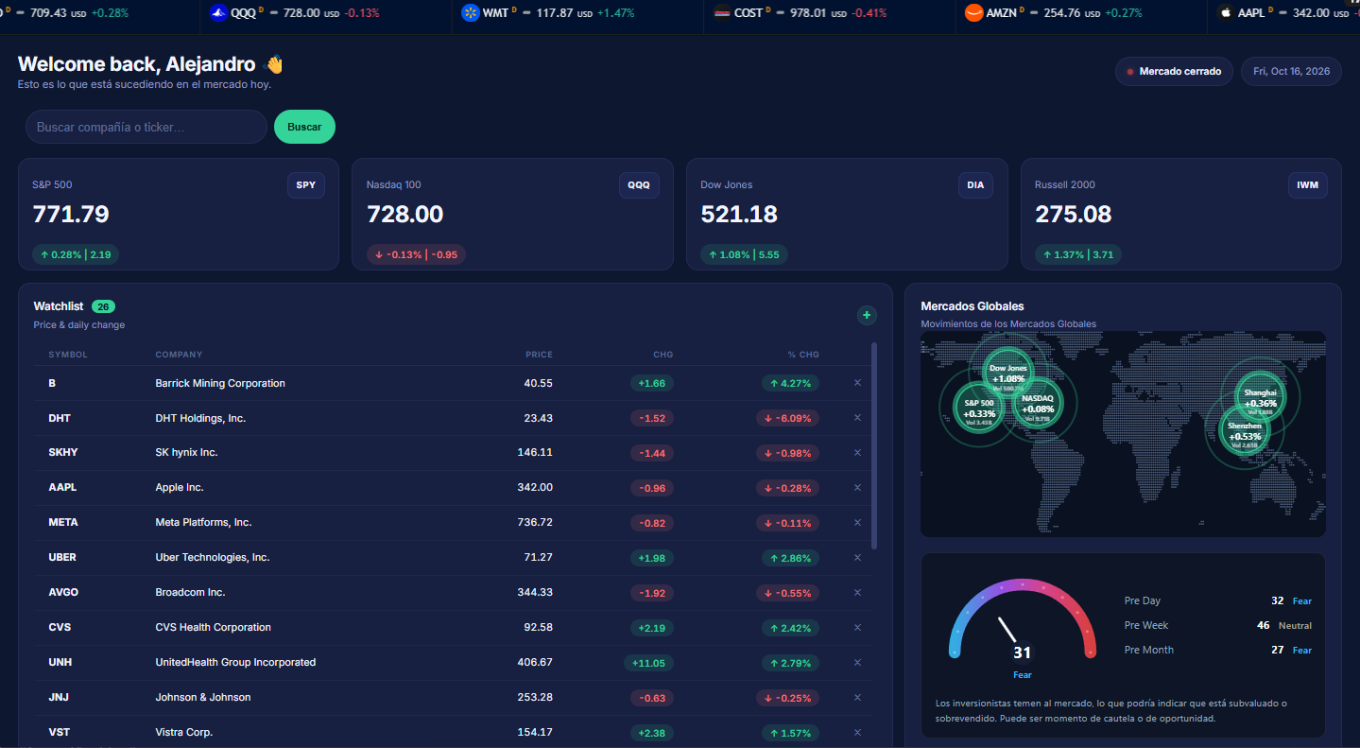The height and width of the screenshot is (748, 1360).
Task: Remove Broadcom Inc. from the watchlist
Action: (857, 592)
